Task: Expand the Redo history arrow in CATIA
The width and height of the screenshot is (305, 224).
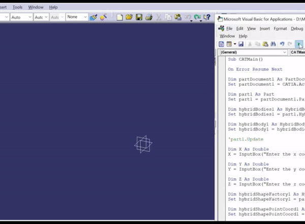Action: [201, 21]
